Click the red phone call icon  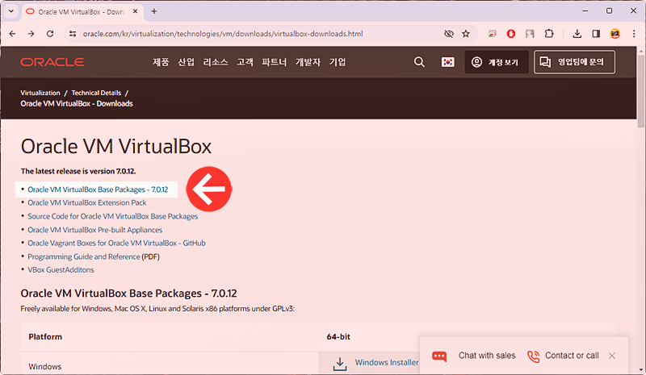533,356
